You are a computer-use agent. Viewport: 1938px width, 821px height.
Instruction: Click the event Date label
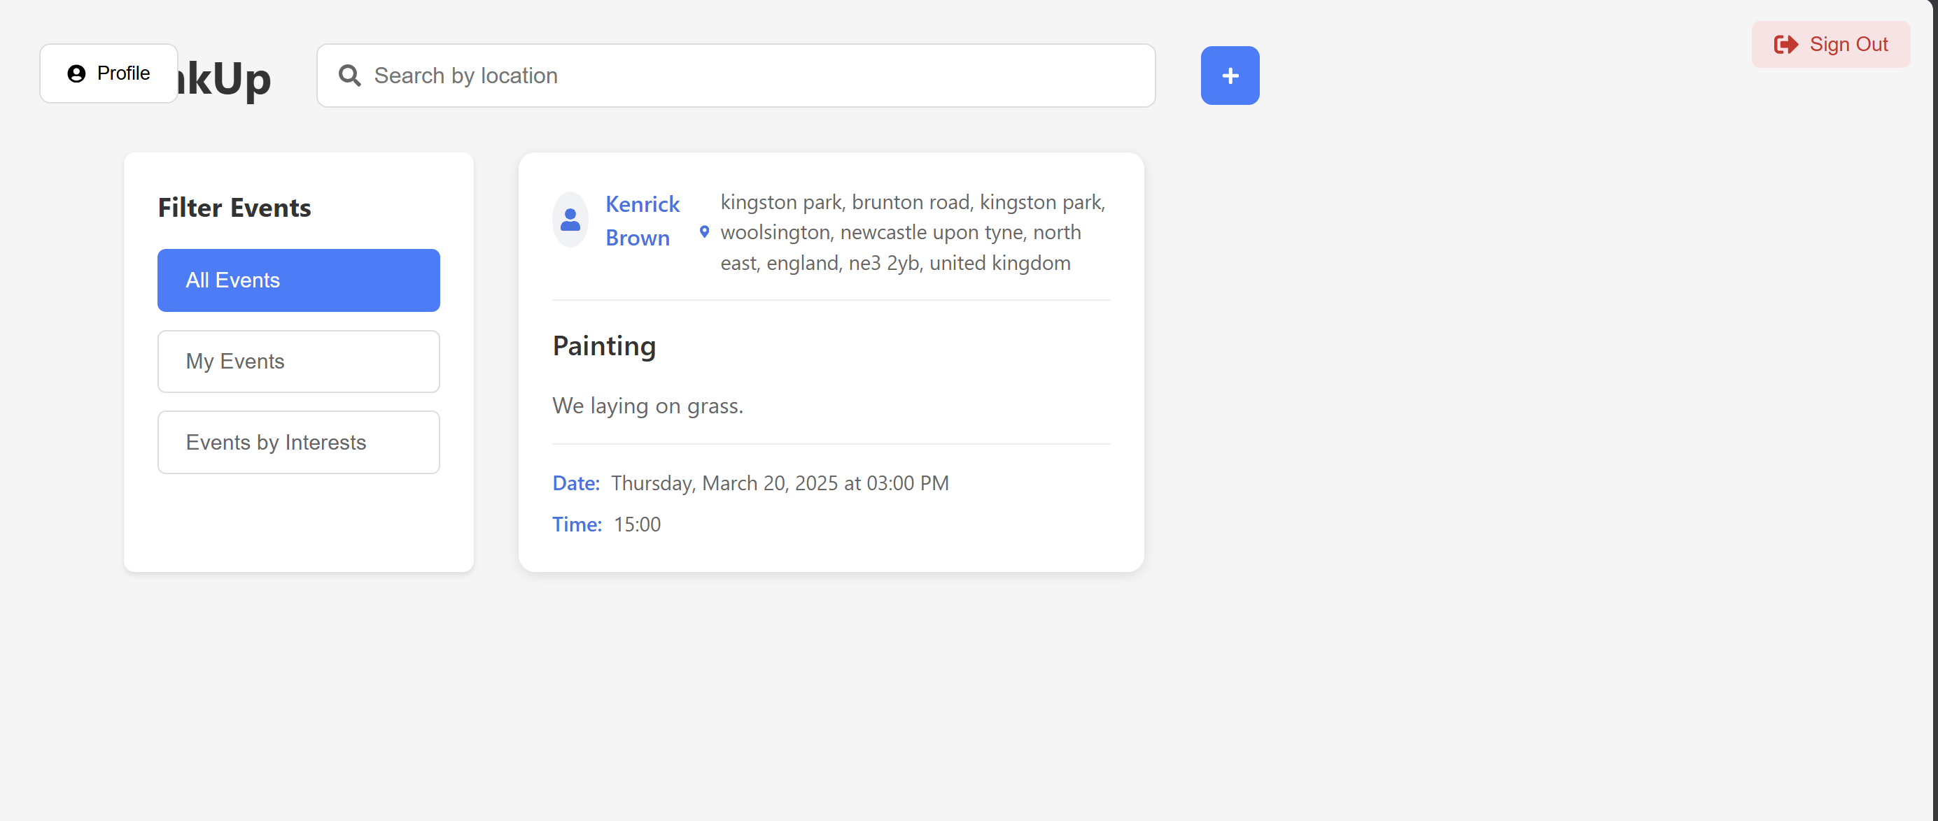point(575,483)
